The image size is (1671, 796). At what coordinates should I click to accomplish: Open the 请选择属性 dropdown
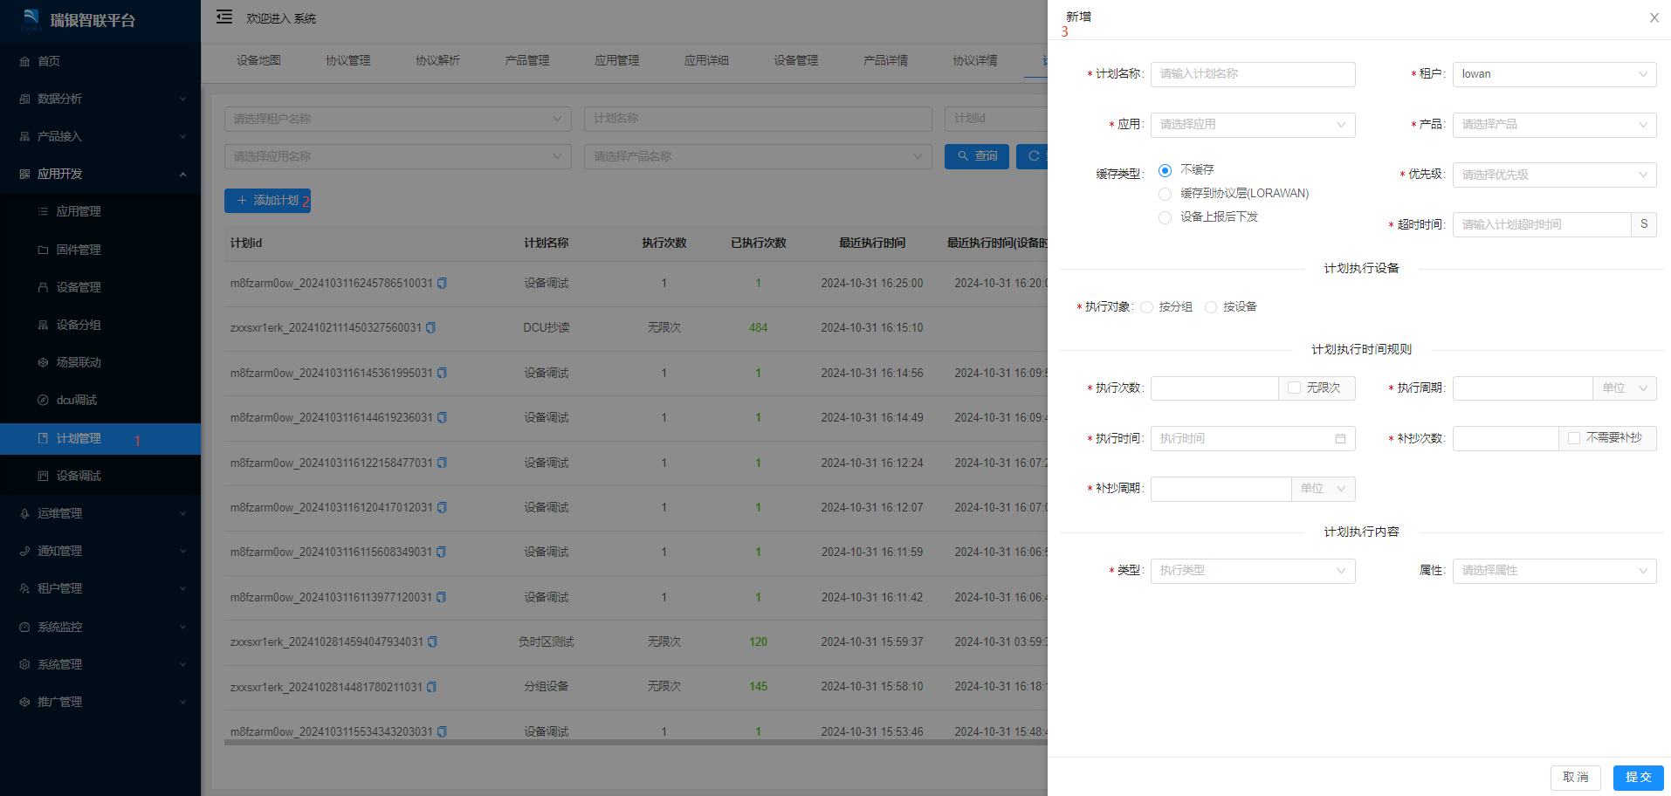pyautogui.click(x=1554, y=571)
